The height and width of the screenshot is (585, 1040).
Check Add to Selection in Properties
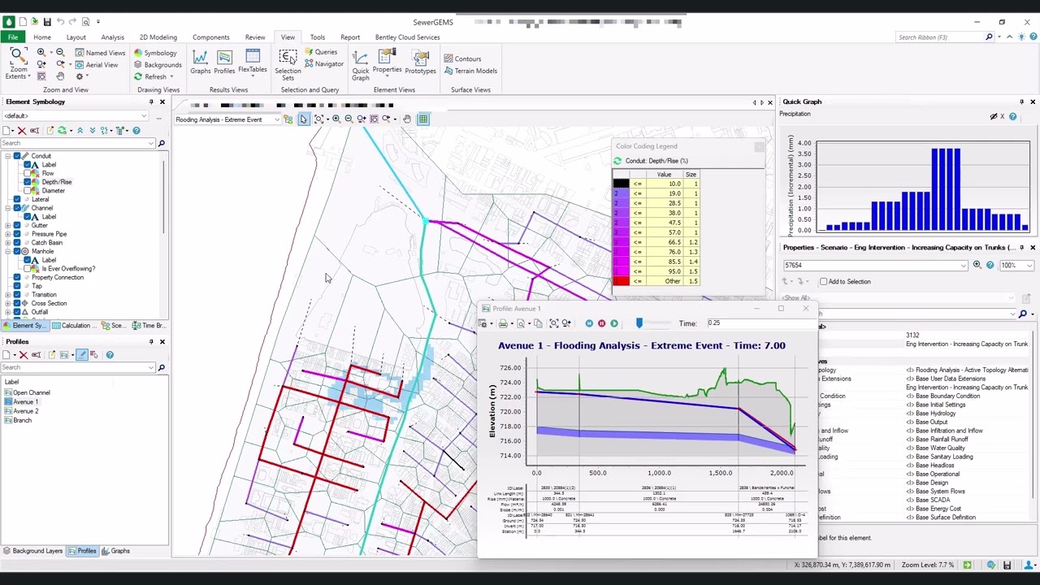[824, 282]
